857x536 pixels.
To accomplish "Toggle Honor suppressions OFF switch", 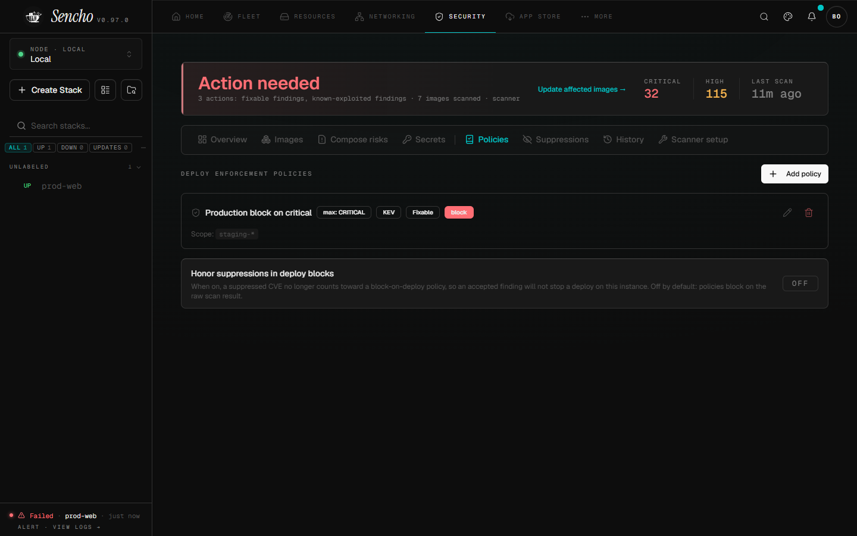I will 800,283.
